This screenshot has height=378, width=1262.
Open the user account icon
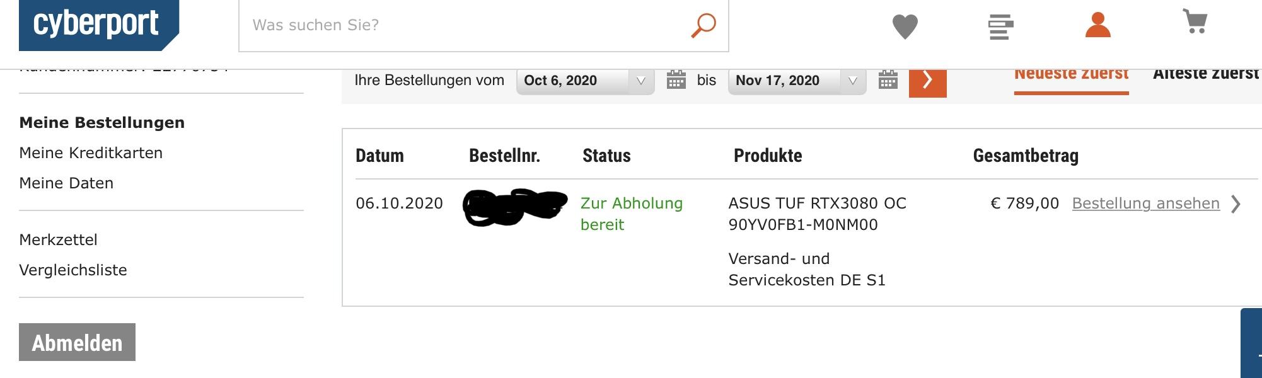[x=1097, y=25]
